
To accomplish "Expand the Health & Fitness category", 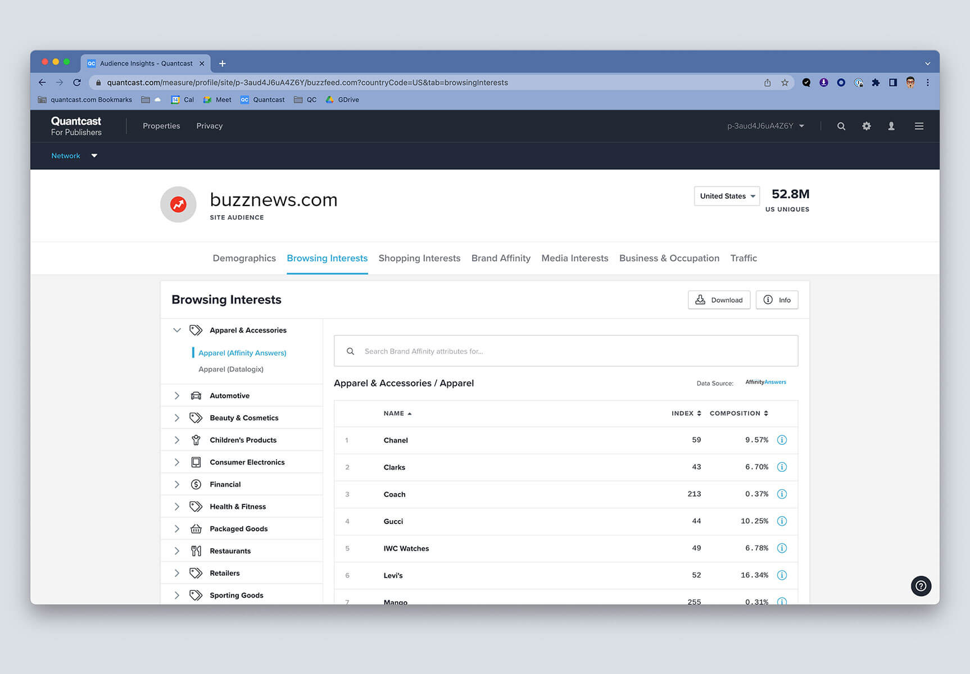I will click(177, 507).
